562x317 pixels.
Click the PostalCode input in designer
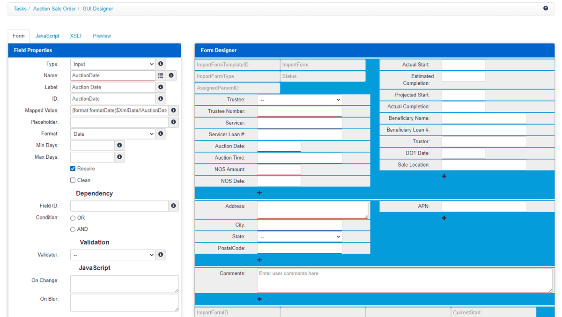click(300, 248)
